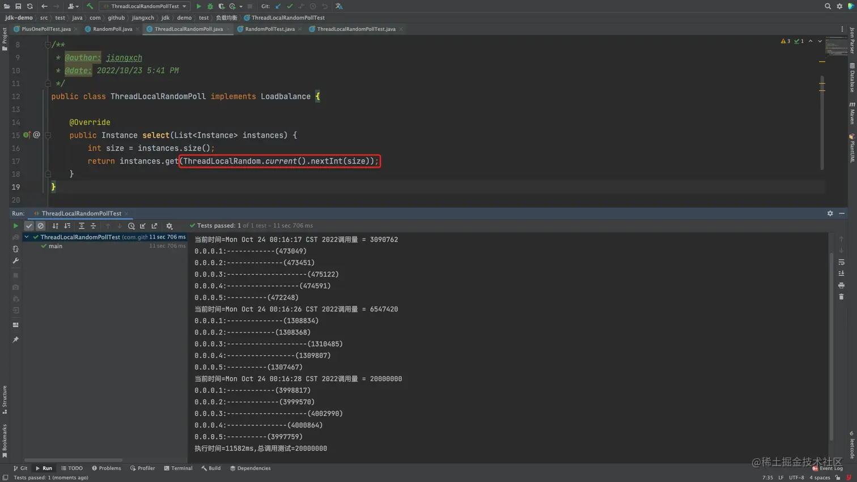Click the test tree horizontal scrollbar
This screenshot has height=482, width=857.
click(74, 460)
